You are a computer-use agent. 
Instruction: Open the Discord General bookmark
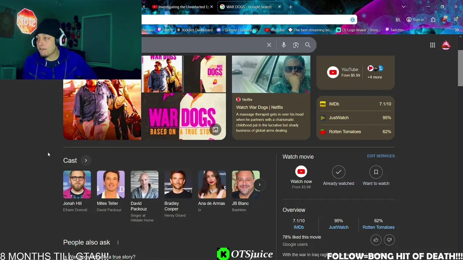pyautogui.click(x=238, y=30)
